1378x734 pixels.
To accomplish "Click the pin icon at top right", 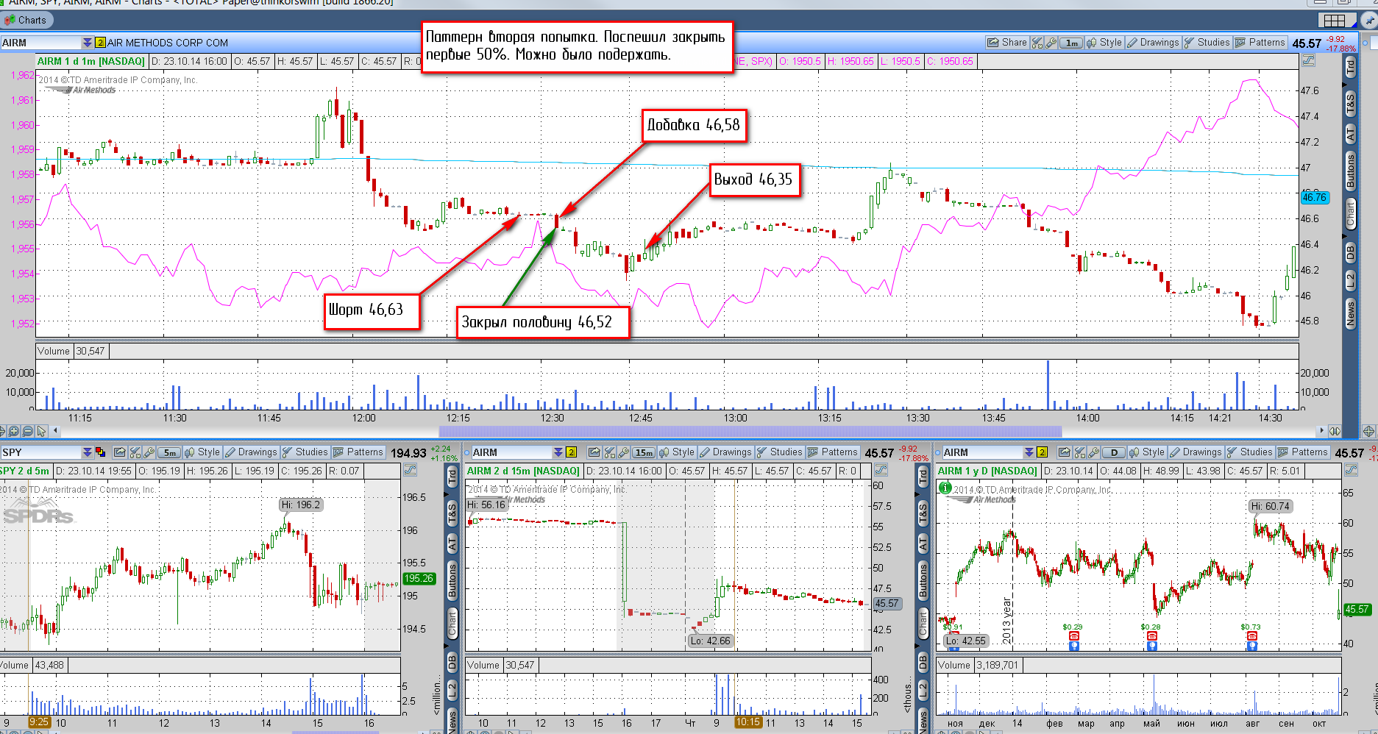I will click(x=1368, y=21).
